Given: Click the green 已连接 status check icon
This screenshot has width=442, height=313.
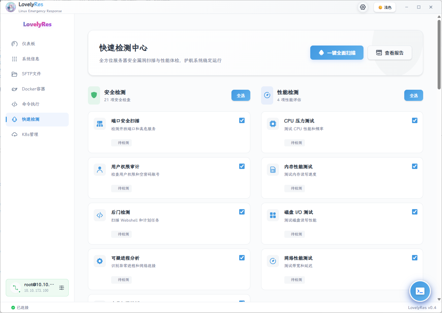Looking at the screenshot, I should coord(13,308).
